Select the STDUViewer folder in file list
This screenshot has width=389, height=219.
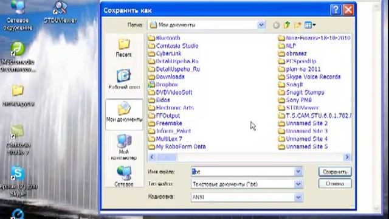[298, 108]
